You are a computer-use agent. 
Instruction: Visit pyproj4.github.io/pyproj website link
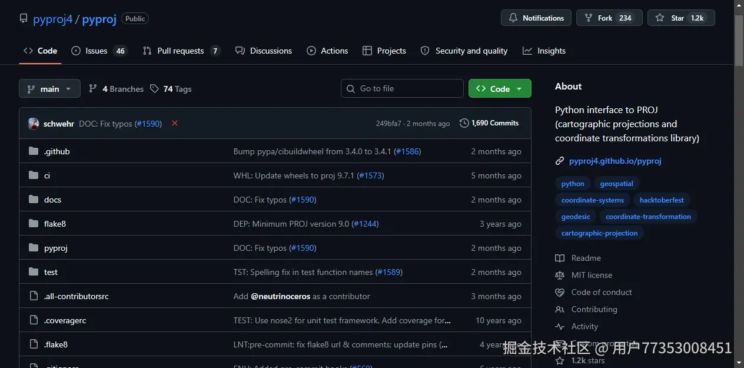click(615, 161)
